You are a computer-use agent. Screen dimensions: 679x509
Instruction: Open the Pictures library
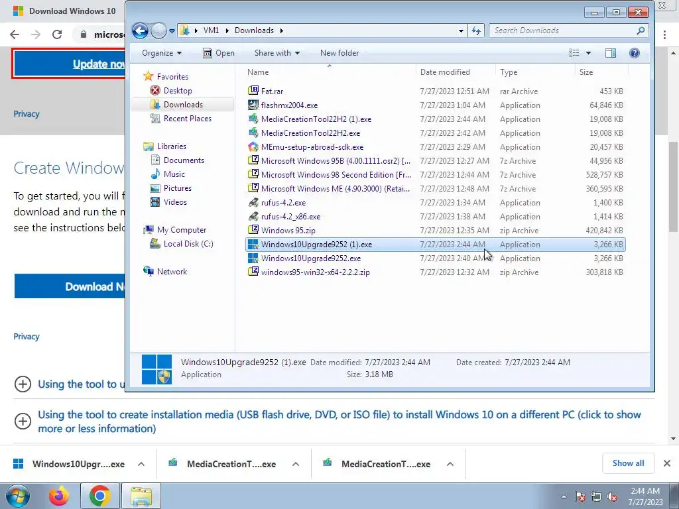[178, 188]
